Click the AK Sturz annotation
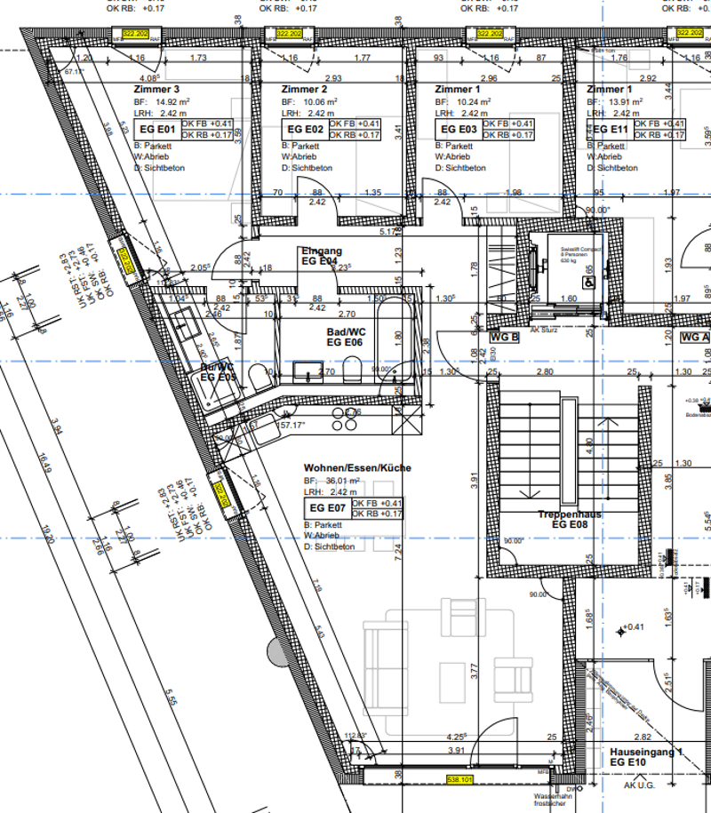Viewport: 711px width, 813px height. pyautogui.click(x=544, y=330)
